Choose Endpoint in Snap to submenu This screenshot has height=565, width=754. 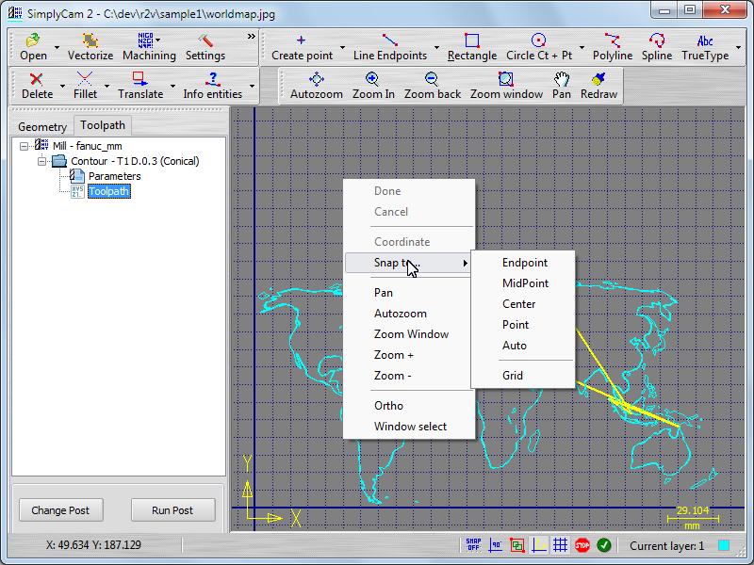pyautogui.click(x=524, y=263)
